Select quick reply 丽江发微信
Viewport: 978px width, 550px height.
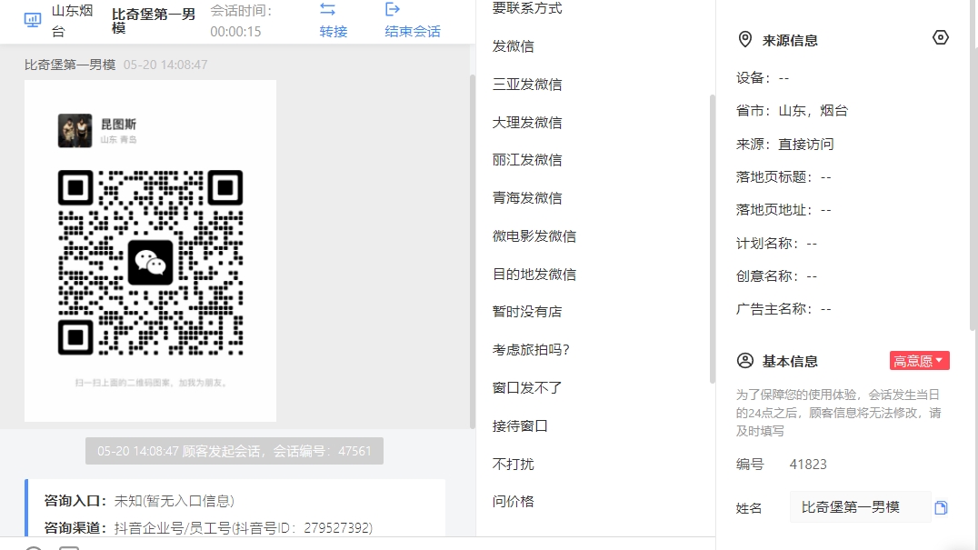[527, 160]
